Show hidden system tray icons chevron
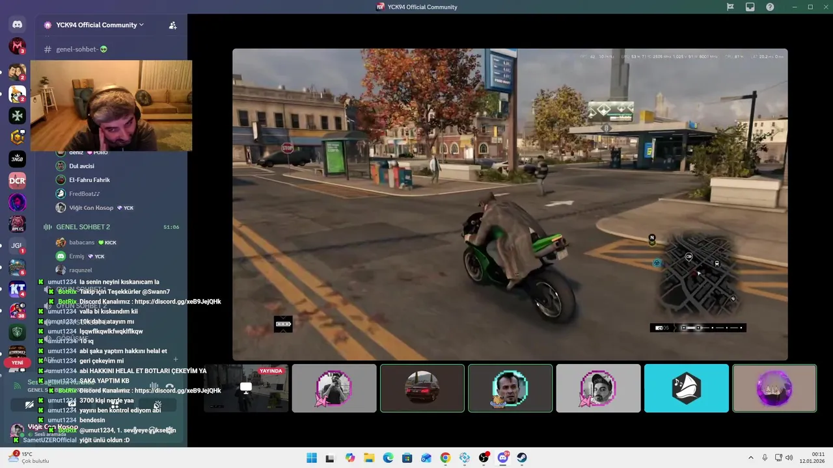Viewport: 833px width, 468px height. (x=750, y=458)
